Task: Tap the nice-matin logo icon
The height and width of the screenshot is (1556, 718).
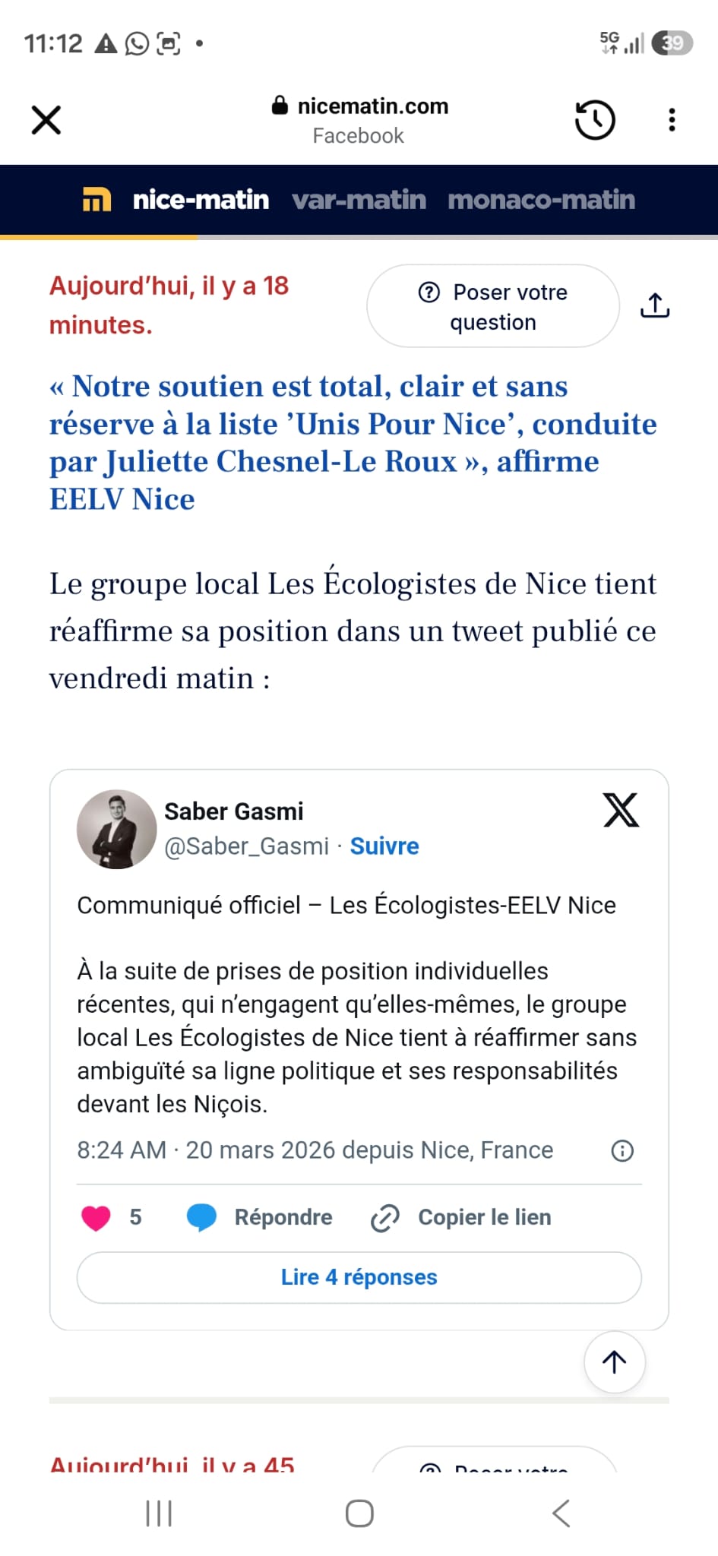Action: click(96, 200)
